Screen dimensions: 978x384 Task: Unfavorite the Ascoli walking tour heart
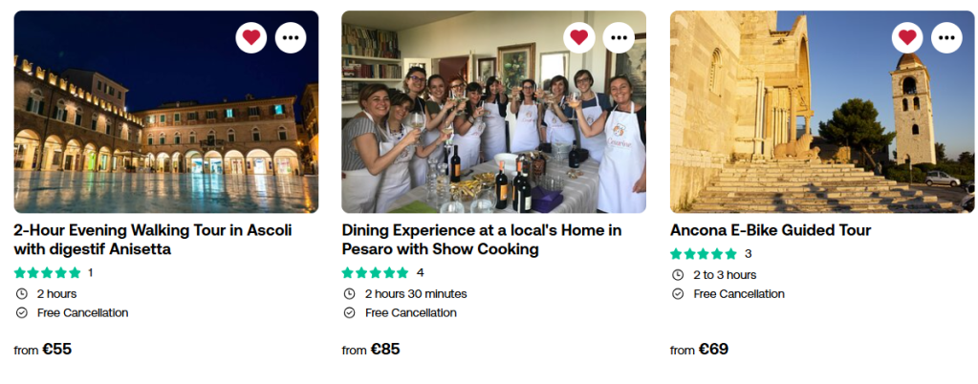coord(250,37)
